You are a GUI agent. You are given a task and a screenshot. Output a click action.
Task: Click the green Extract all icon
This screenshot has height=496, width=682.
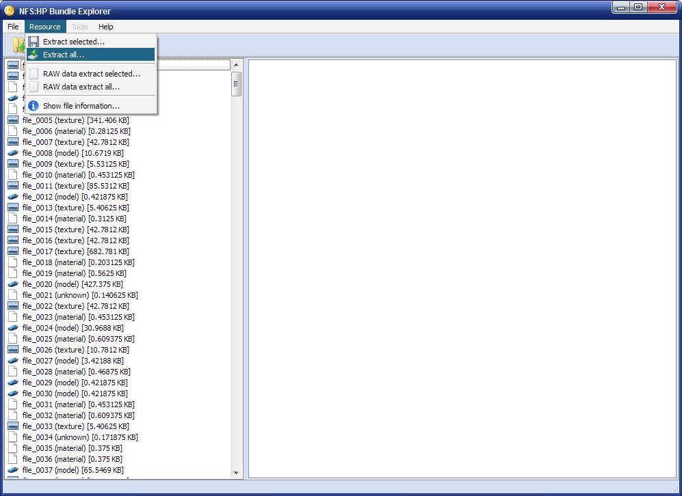click(x=34, y=55)
